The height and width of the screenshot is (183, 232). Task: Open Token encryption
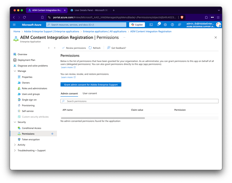tap(31, 139)
